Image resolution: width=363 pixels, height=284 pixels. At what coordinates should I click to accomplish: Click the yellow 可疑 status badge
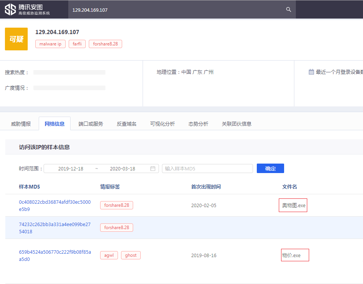[x=16, y=39]
